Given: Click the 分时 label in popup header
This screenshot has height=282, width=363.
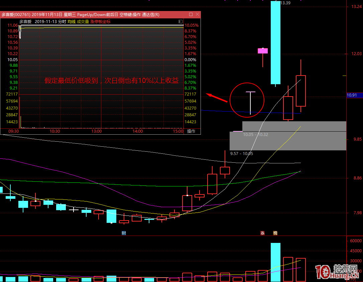Looking at the screenshot, I should (x=62, y=21).
